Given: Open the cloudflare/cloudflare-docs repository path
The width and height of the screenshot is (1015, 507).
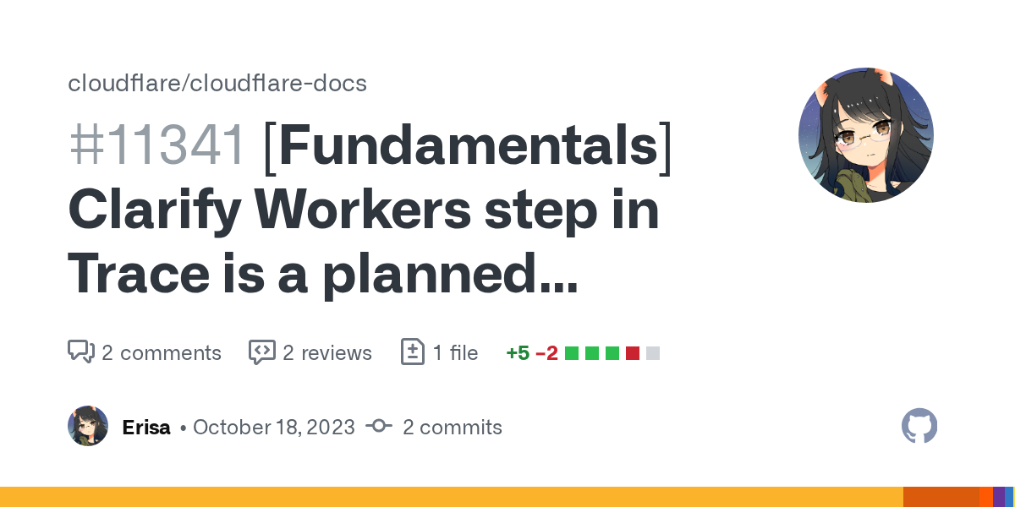Looking at the screenshot, I should [217, 84].
